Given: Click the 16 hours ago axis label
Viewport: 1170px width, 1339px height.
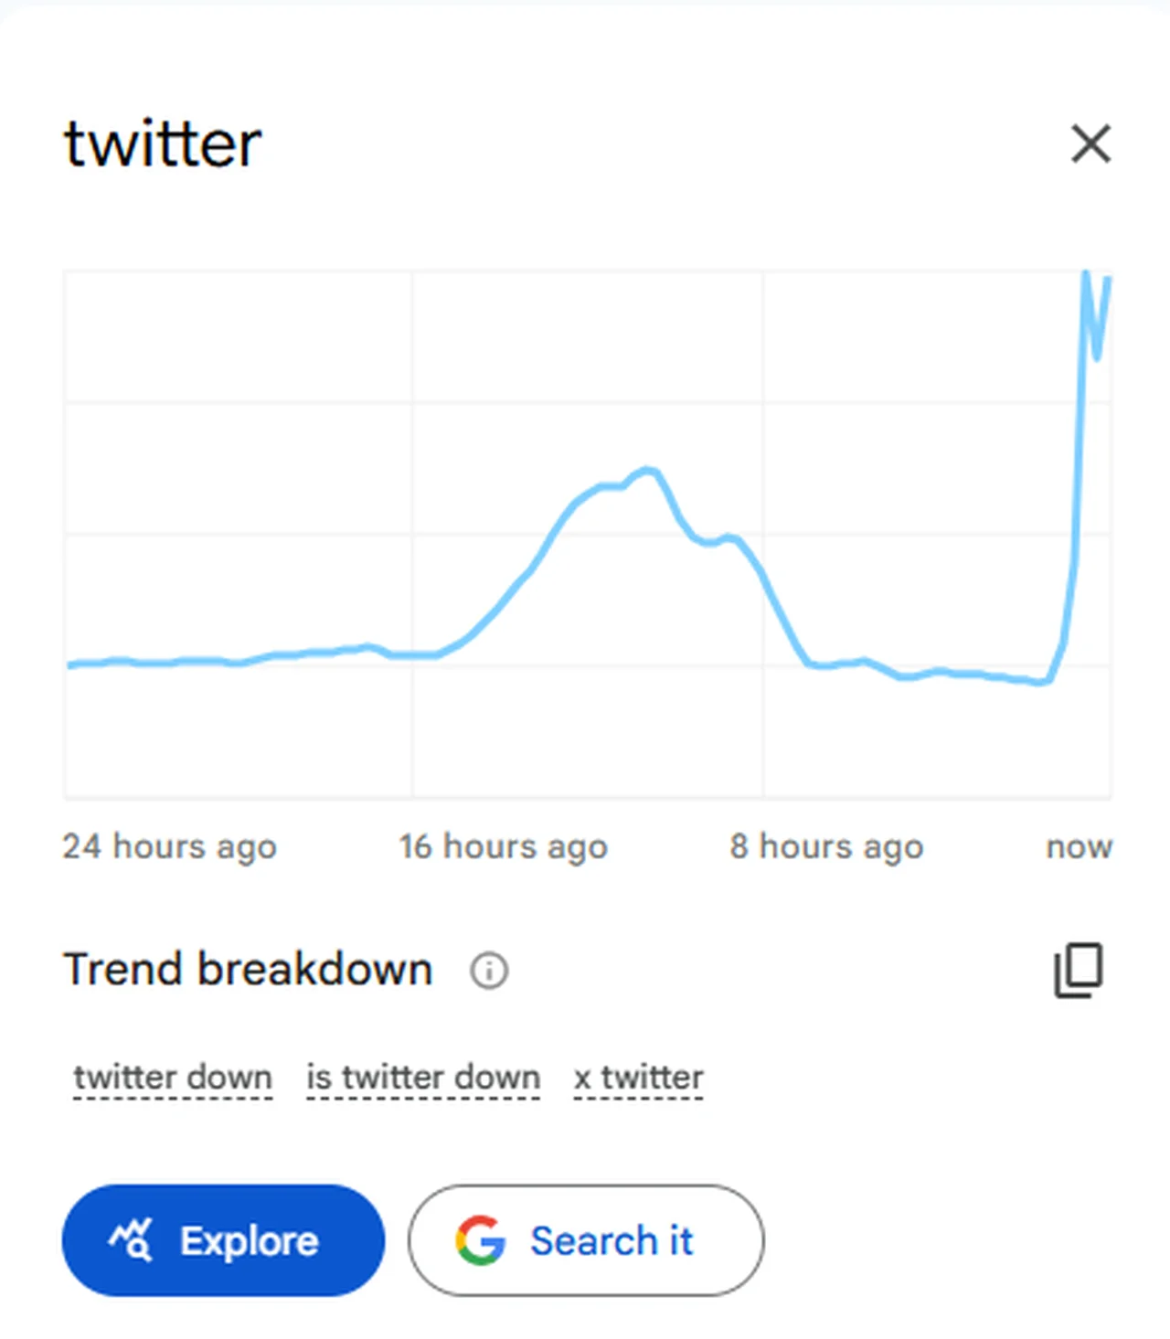Looking at the screenshot, I should click(504, 846).
